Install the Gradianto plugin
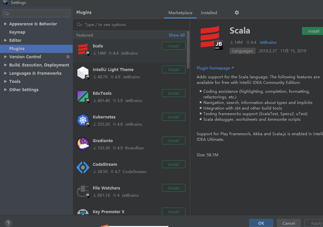This screenshot has height=227, width=323. pyautogui.click(x=173, y=141)
